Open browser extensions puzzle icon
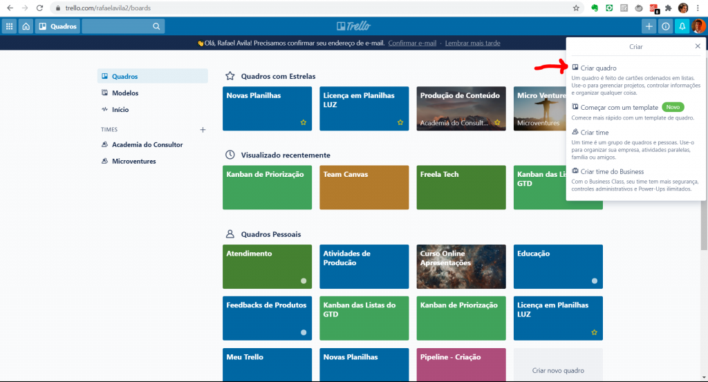 [x=669, y=8]
